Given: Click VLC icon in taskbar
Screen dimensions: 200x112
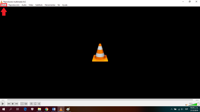Looking at the screenshot, I should tap(61, 109).
